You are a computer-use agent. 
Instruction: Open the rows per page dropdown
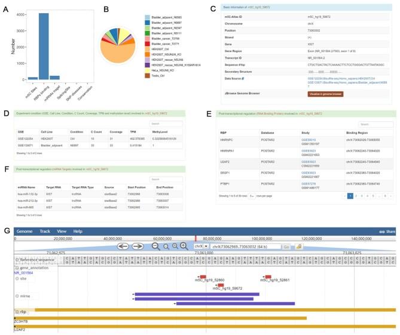pos(253,196)
